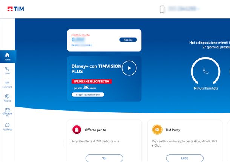Open the Ricarica automatica link
This screenshot has width=230, height=162.
pos(82,46)
